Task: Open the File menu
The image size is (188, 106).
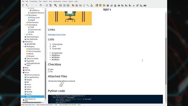Action: (23, 1)
